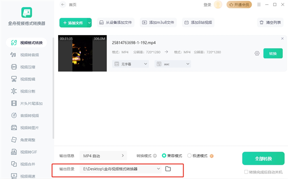This screenshot has height=179, width=288.
Task: Expand the aac audio dropdown
Action: pyautogui.click(x=173, y=64)
